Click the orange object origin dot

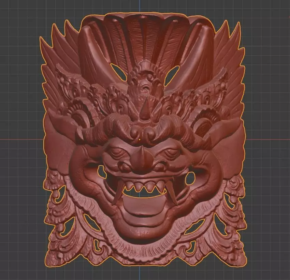(x=140, y=139)
